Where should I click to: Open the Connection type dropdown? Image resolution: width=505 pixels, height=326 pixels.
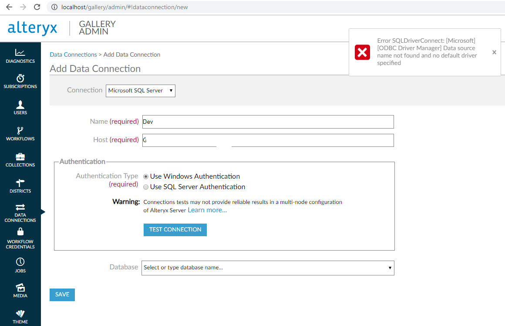(140, 91)
